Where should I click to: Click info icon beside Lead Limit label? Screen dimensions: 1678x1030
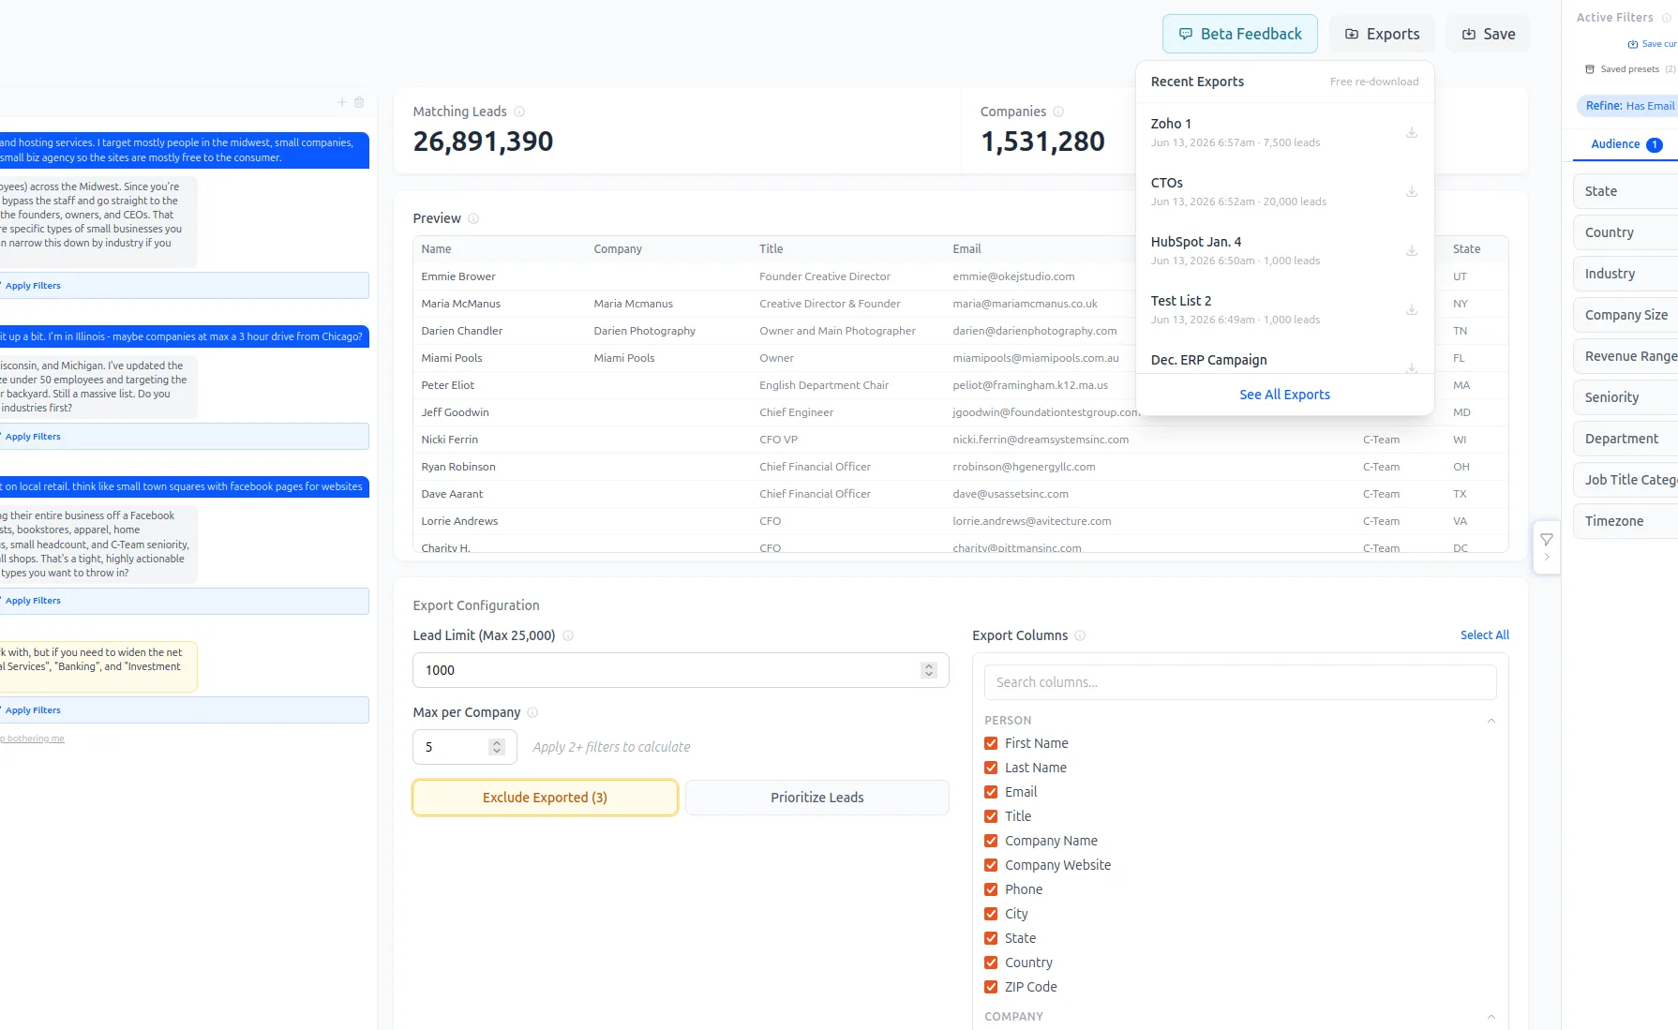[568, 635]
